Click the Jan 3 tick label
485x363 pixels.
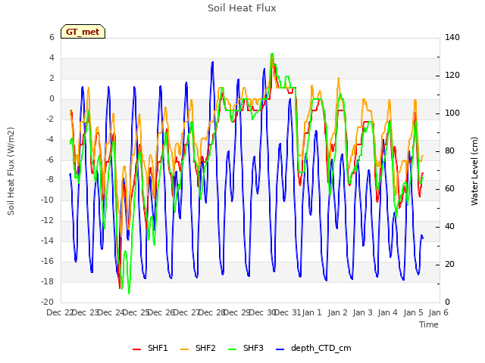pyautogui.click(x=362, y=312)
